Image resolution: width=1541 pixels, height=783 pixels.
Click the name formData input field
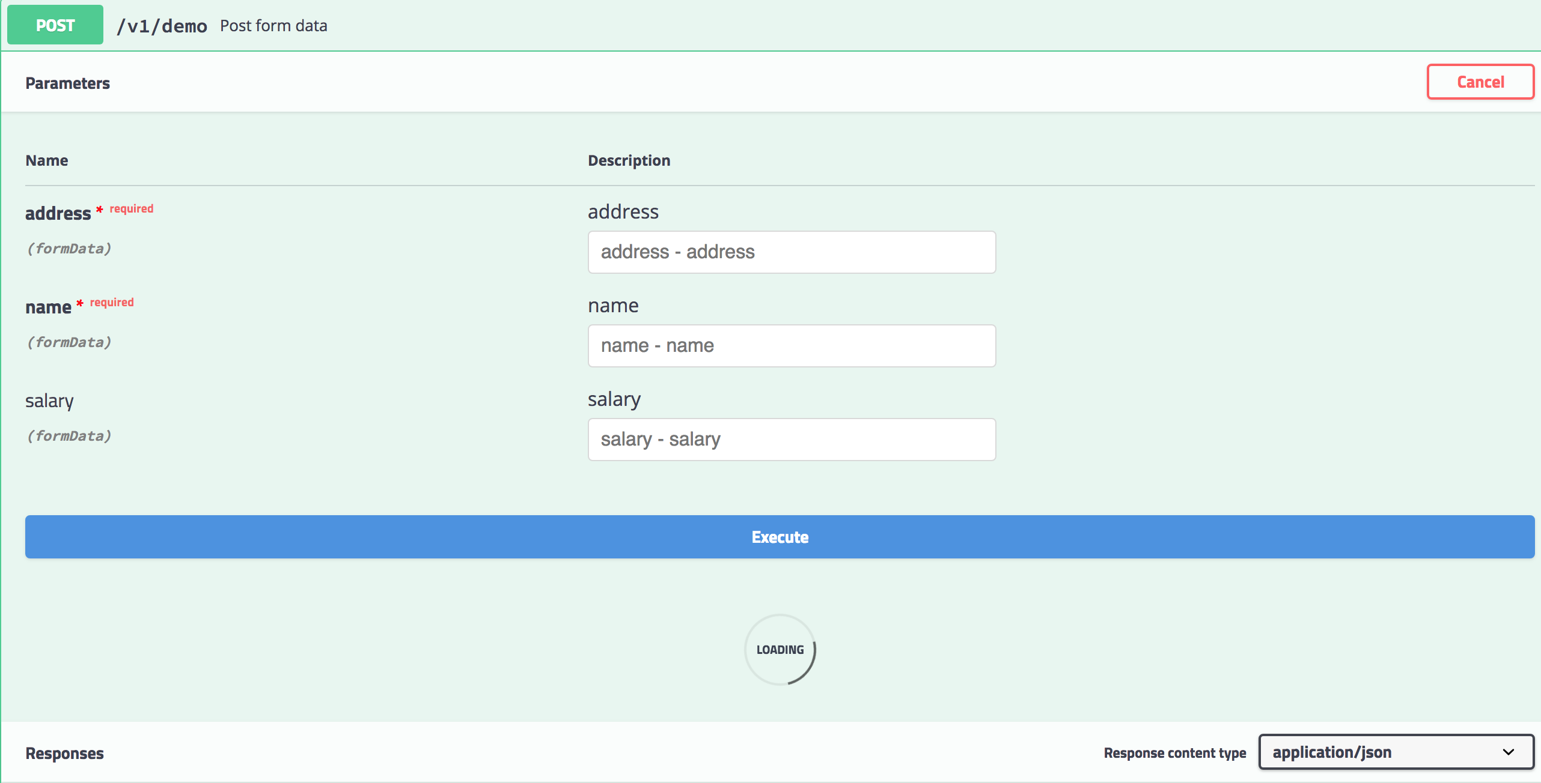point(792,345)
